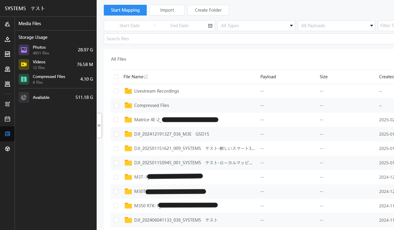Click the green Compressed Files storage icon

tap(24, 79)
